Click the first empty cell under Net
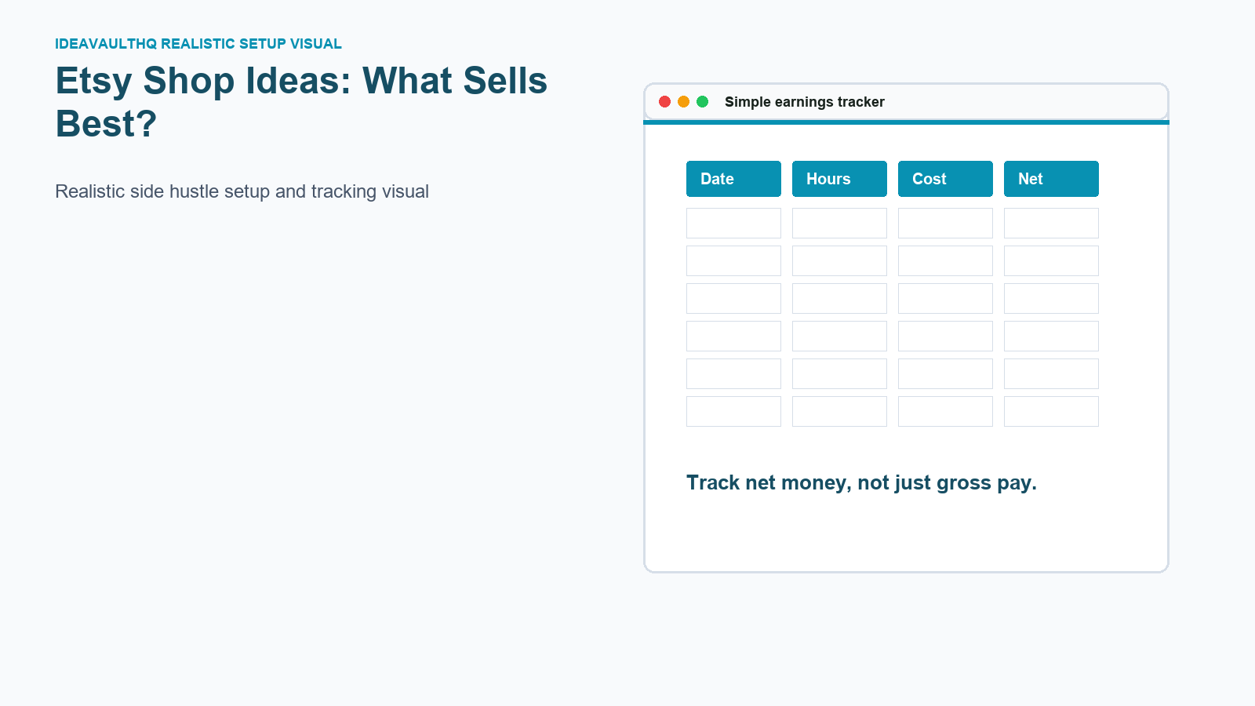The height and width of the screenshot is (706, 1255). coord(1051,223)
